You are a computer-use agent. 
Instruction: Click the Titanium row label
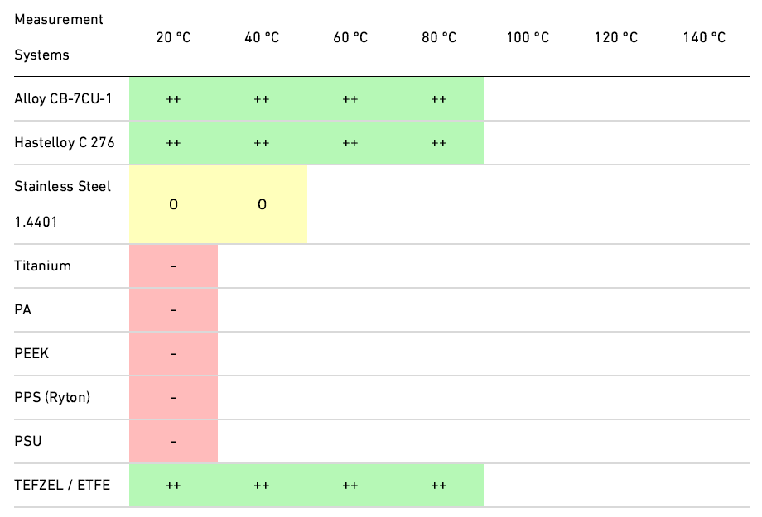pyautogui.click(x=43, y=266)
